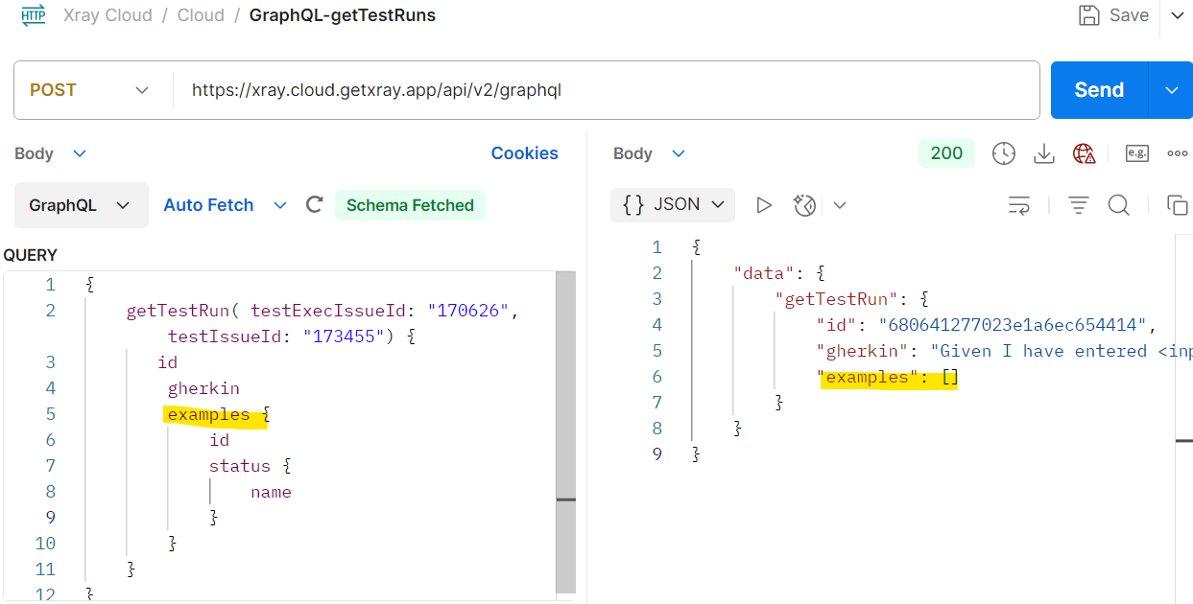Viewport: 1193px width, 604px height.
Task: Click the preview play icon
Action: pos(764,204)
